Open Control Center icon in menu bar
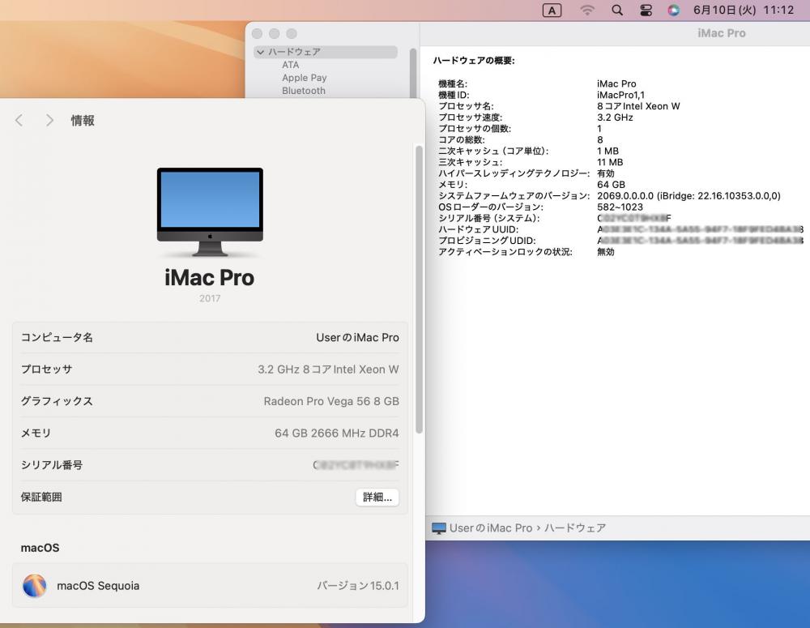Image resolution: width=810 pixels, height=628 pixels. click(x=646, y=11)
